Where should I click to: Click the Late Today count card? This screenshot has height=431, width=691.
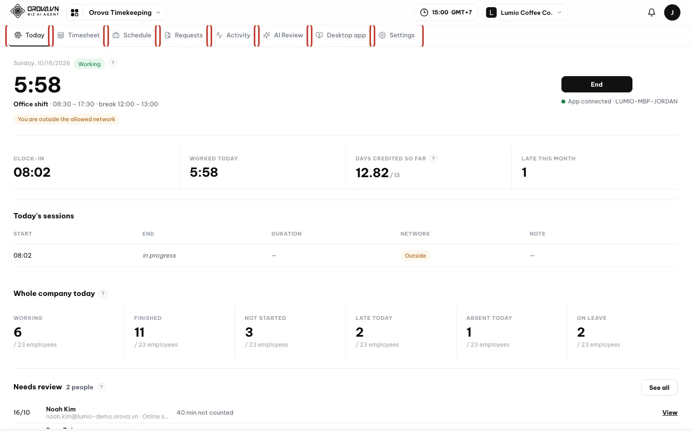click(x=401, y=332)
